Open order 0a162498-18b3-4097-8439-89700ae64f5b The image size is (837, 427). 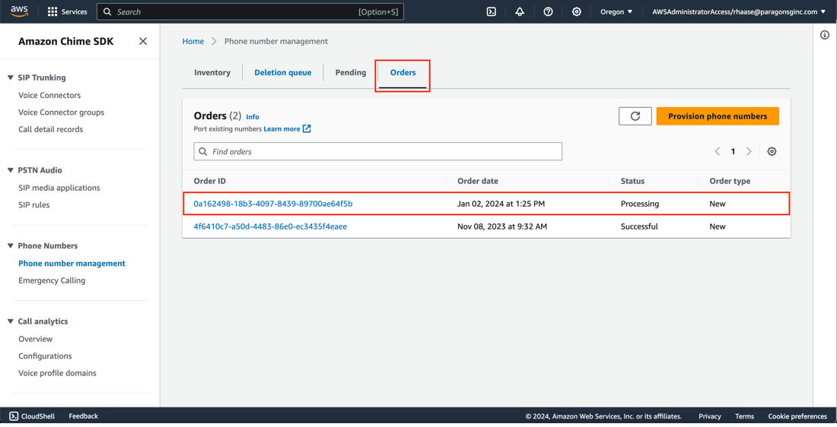[x=272, y=204]
